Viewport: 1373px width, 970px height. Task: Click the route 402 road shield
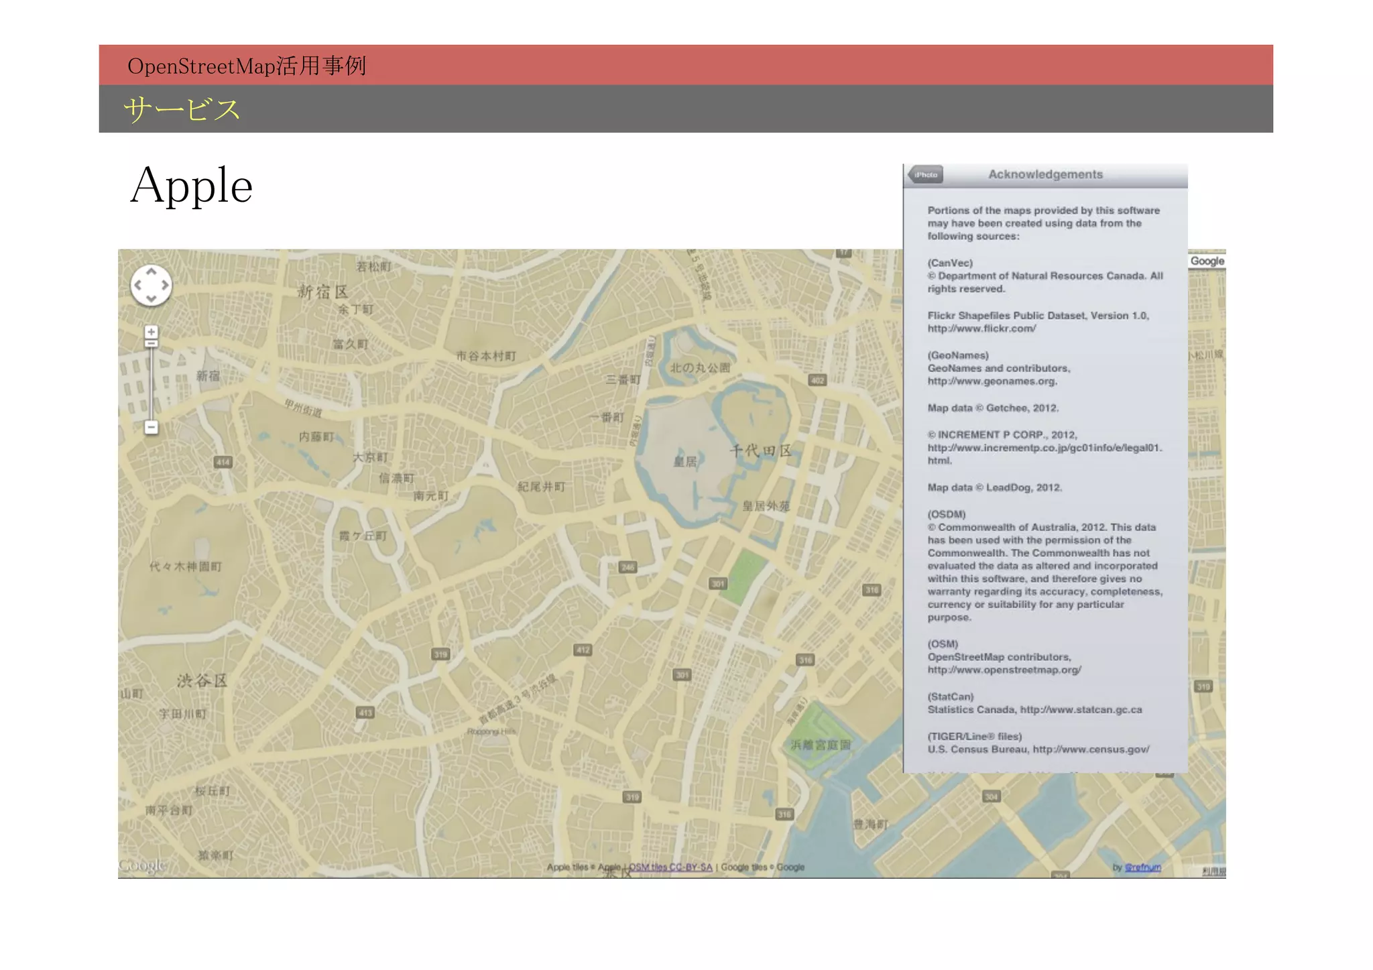click(x=818, y=380)
